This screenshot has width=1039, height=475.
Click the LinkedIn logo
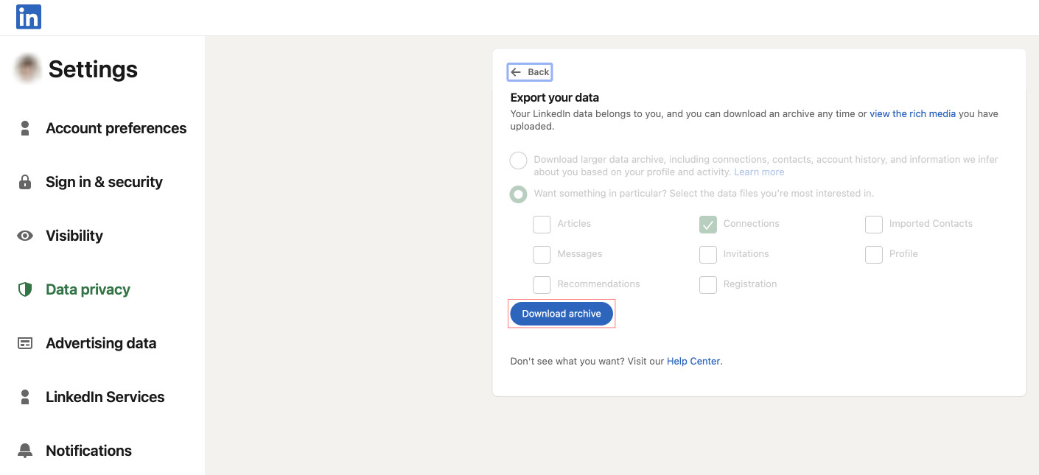(28, 16)
